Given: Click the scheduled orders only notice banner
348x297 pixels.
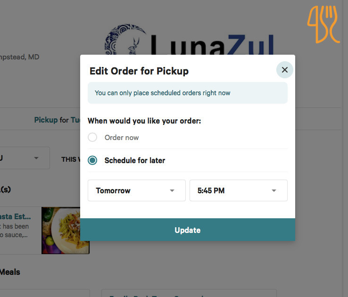Looking at the screenshot, I should tap(188, 93).
